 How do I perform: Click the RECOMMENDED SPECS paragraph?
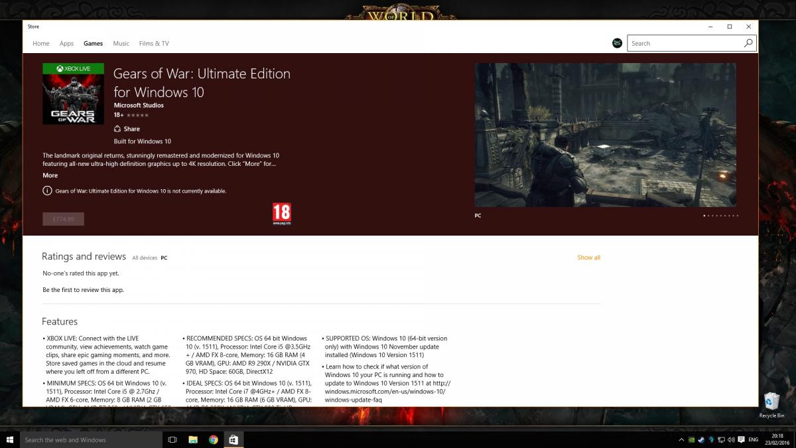[247, 354]
